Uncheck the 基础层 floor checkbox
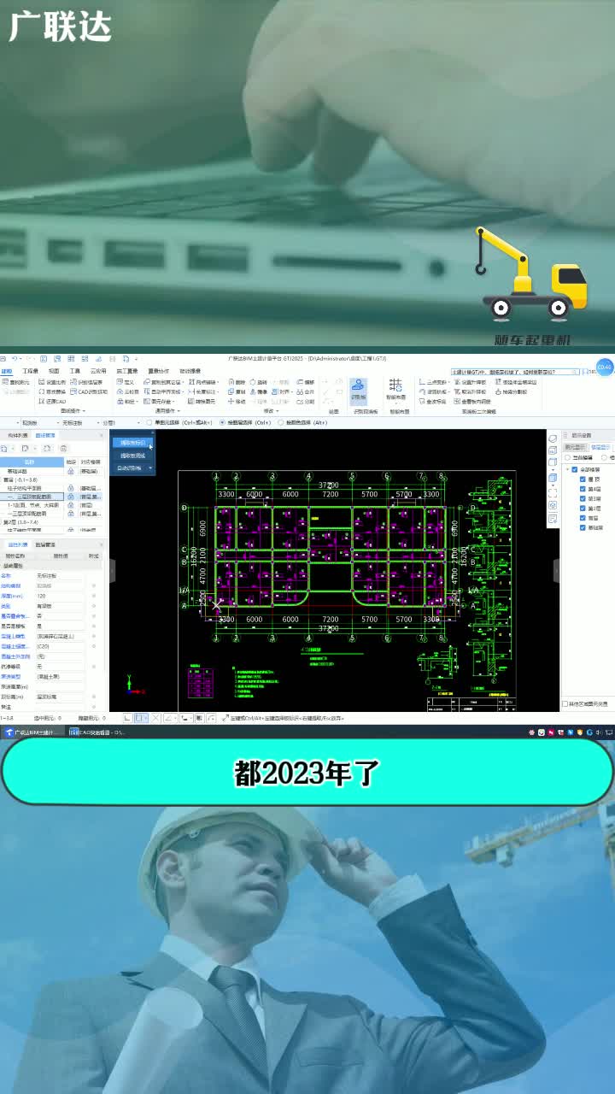This screenshot has height=1094, width=615. (x=583, y=527)
